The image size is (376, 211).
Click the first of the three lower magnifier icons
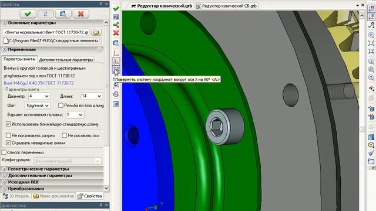point(371,62)
